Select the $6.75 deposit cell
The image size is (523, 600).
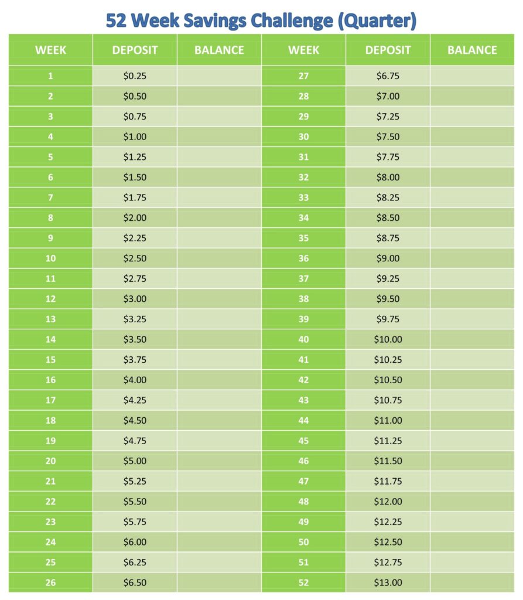[388, 76]
